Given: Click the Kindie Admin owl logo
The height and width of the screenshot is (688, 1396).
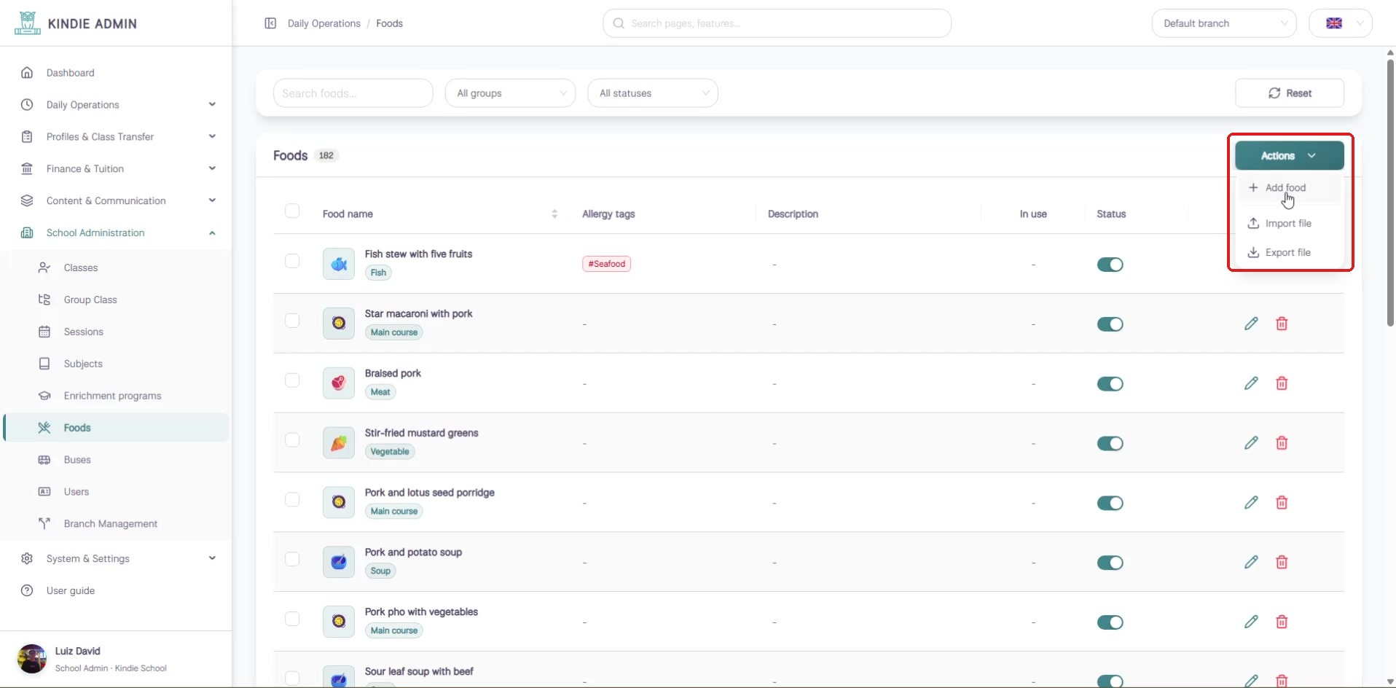Looking at the screenshot, I should (x=28, y=23).
